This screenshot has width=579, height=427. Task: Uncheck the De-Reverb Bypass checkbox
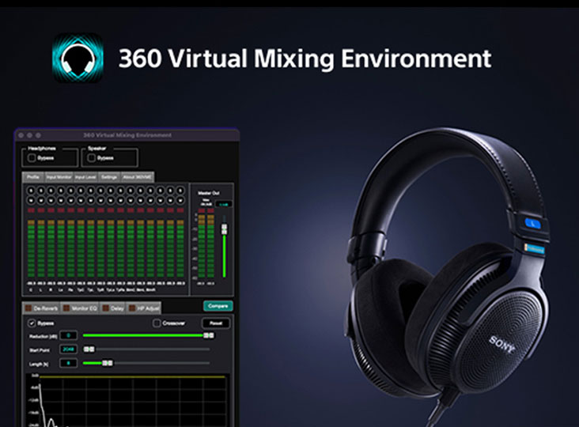[x=32, y=323]
